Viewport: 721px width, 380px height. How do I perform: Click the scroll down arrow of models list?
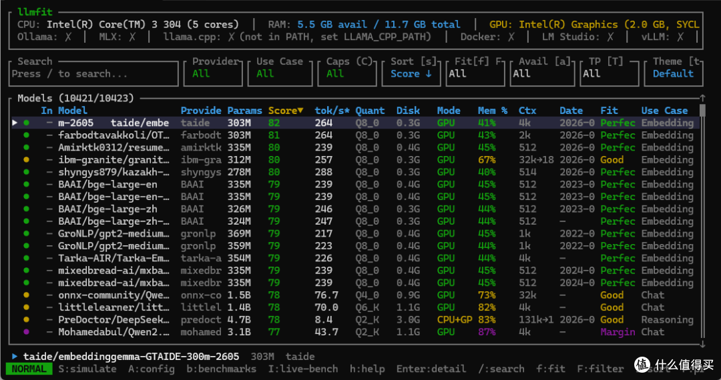702,344
